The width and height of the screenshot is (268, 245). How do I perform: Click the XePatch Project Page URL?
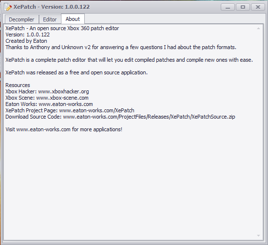pos(96,110)
